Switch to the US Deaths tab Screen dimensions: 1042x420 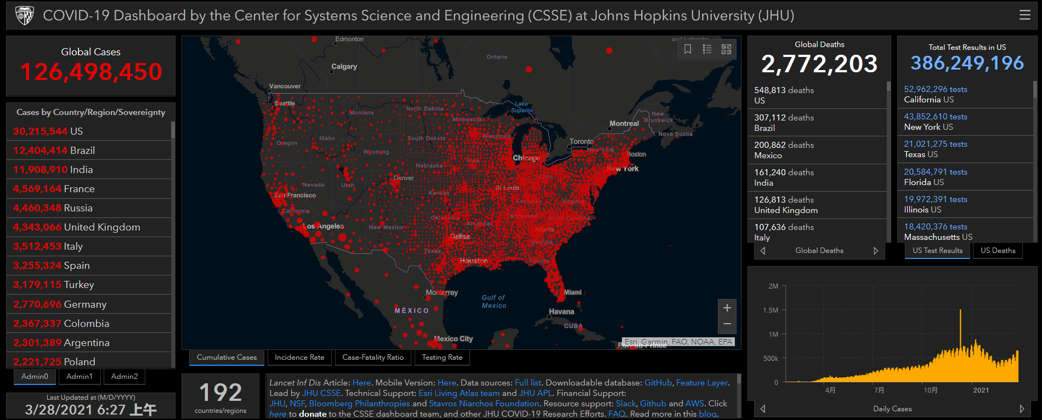point(998,251)
